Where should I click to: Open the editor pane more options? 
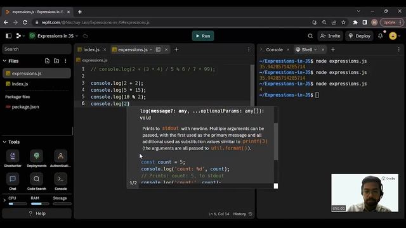(x=249, y=49)
